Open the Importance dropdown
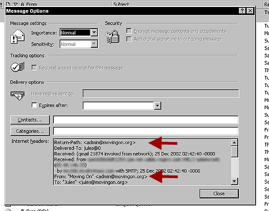This screenshot has height=211, width=269. (x=94, y=32)
